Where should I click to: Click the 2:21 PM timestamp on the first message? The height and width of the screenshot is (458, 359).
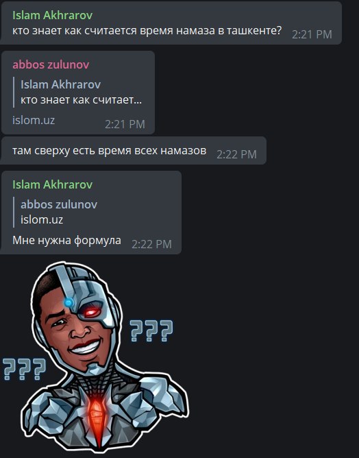point(312,34)
